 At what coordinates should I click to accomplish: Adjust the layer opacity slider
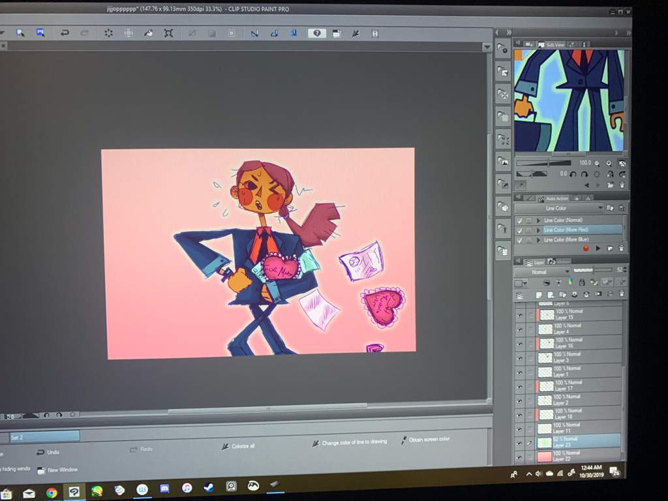coord(591,270)
